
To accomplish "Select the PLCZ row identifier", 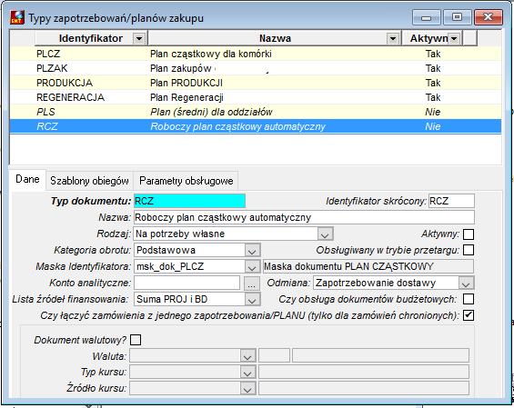I will 48,54.
